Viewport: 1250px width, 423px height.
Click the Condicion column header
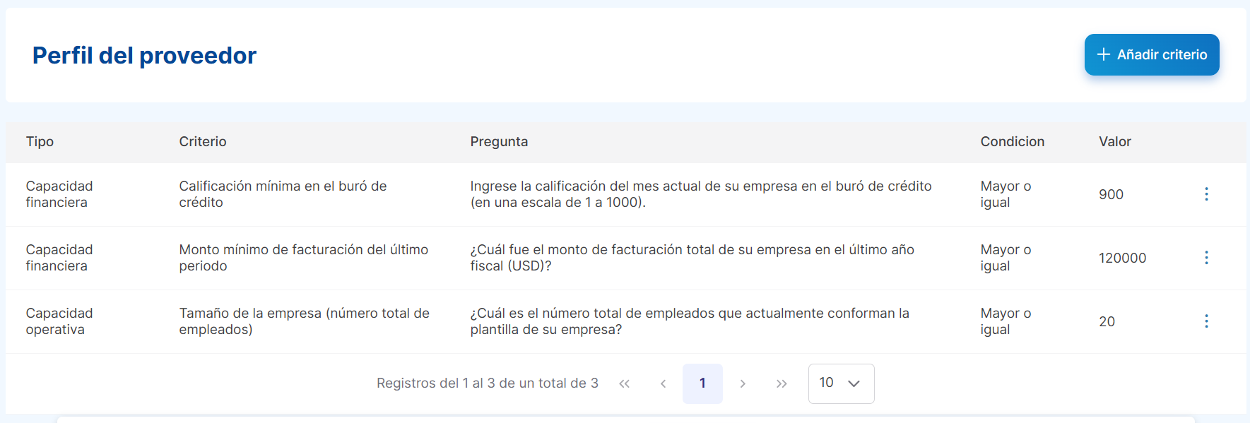1012,142
